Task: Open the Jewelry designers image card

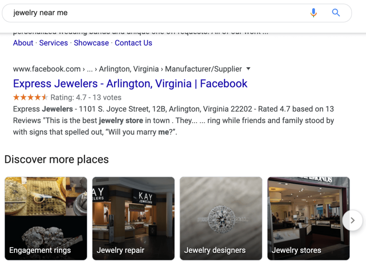Action: (x=221, y=218)
